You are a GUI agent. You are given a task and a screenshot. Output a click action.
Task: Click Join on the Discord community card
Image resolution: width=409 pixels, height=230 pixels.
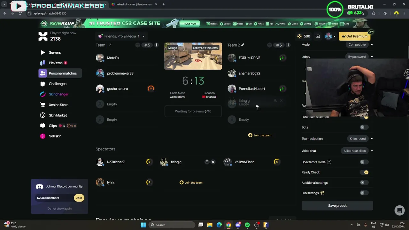pos(79,198)
